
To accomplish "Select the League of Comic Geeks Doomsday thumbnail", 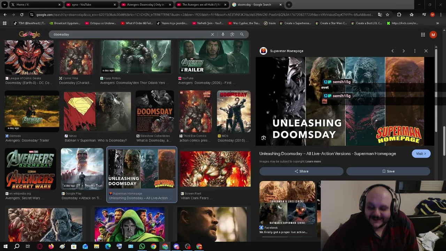I will [29, 58].
